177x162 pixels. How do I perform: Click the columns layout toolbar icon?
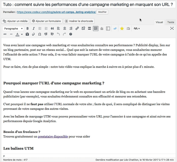coord(108,29)
